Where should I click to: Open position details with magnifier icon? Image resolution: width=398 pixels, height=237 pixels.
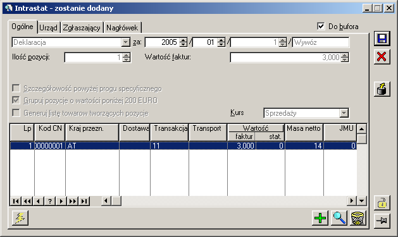coord(339,218)
